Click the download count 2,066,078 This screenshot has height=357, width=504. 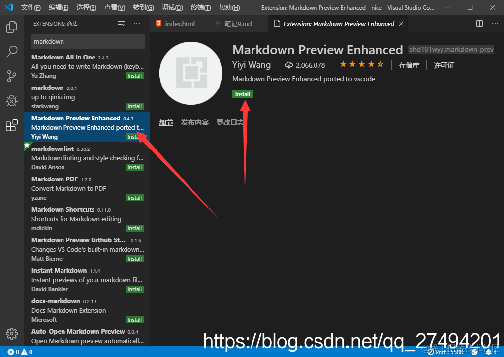pos(305,65)
